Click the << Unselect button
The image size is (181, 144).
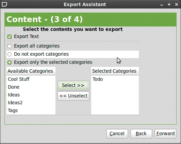tap(73, 96)
